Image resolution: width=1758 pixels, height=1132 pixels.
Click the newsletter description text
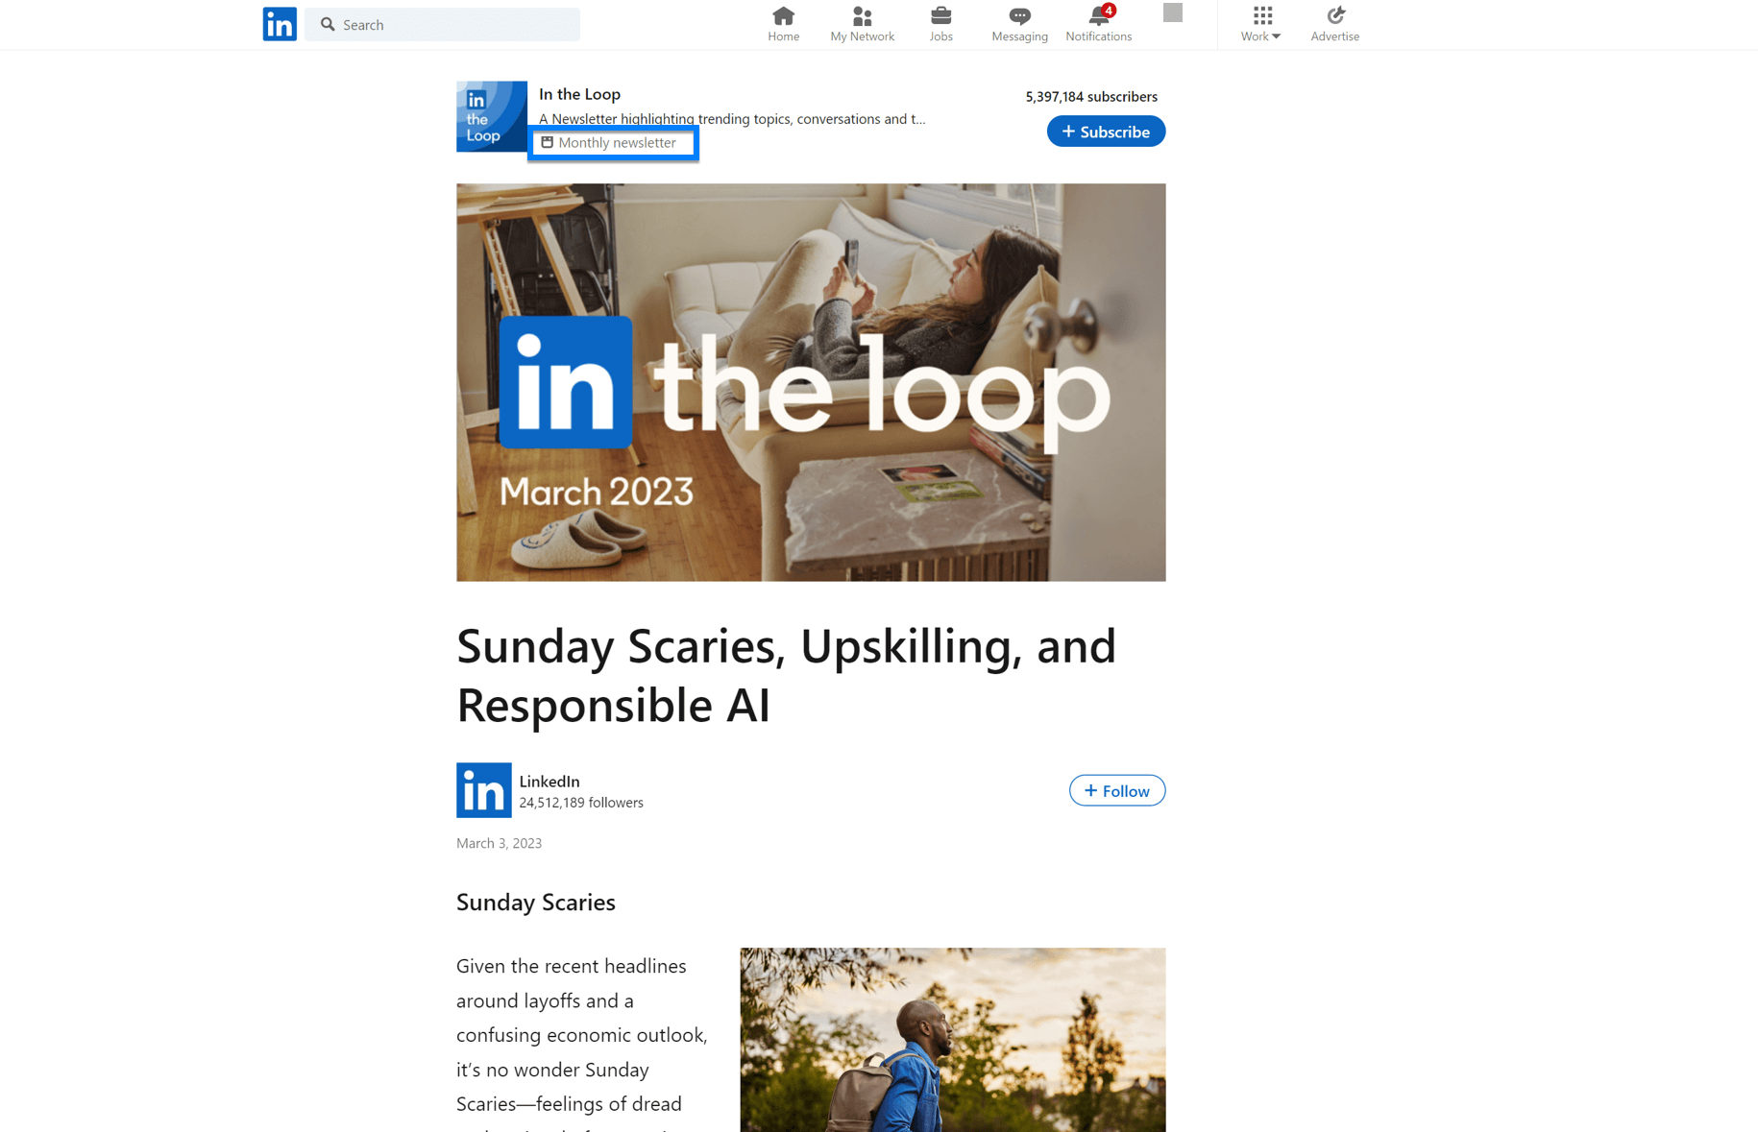tap(732, 119)
